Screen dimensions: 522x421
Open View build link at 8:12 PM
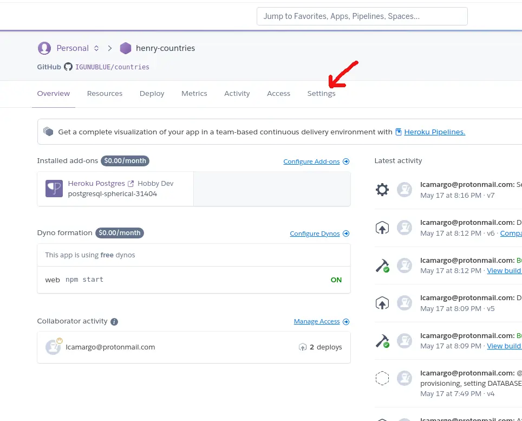(x=504, y=271)
